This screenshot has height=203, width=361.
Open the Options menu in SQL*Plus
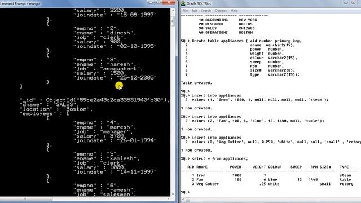coord(221,11)
